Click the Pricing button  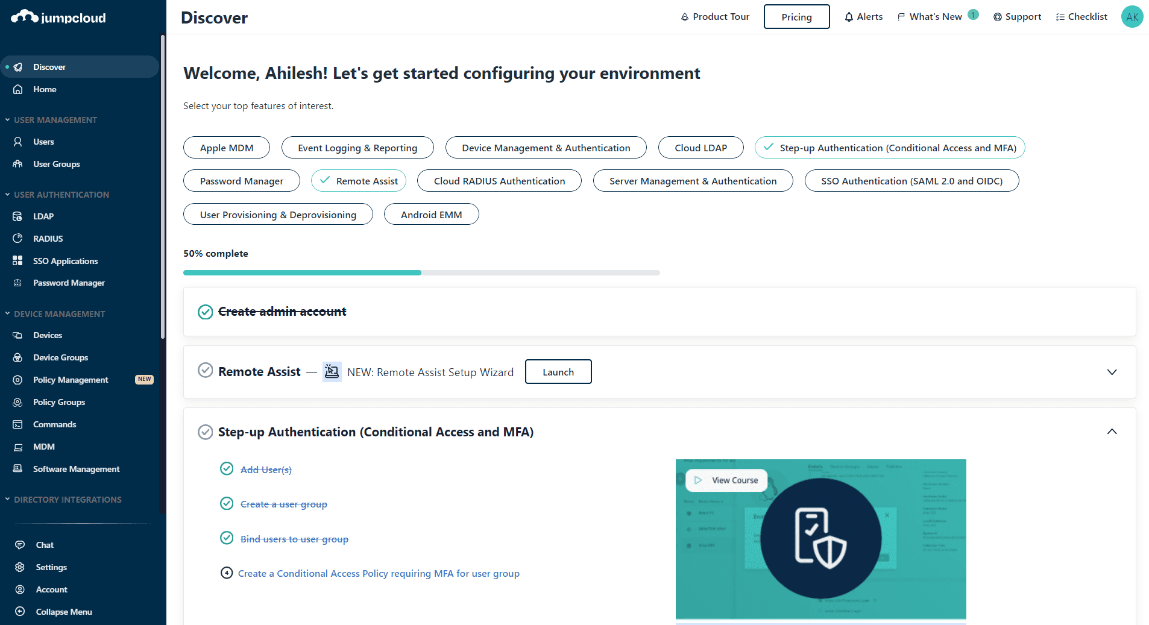(796, 17)
